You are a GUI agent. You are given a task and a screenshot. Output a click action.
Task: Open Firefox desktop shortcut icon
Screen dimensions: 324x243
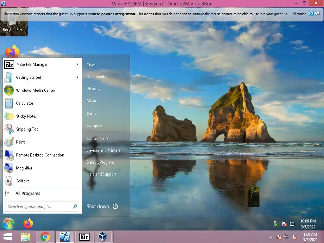point(12,50)
